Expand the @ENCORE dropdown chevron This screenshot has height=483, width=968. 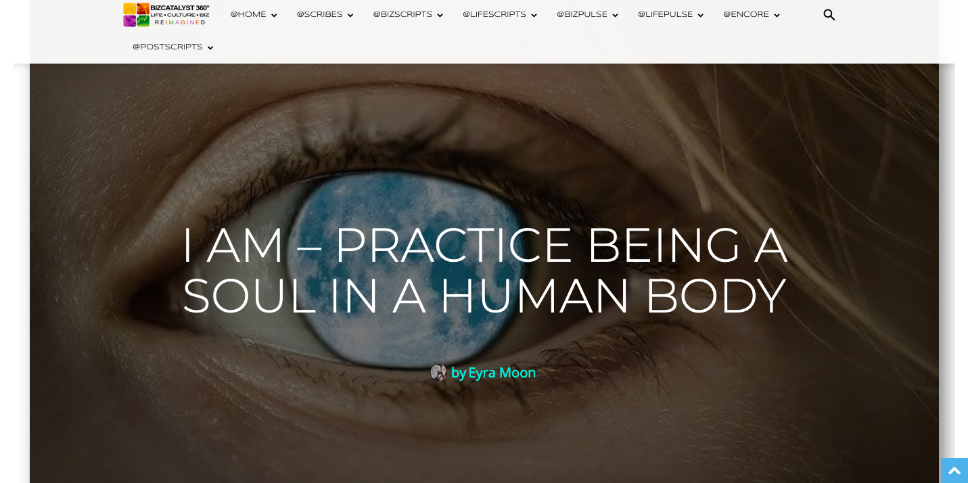coord(777,16)
